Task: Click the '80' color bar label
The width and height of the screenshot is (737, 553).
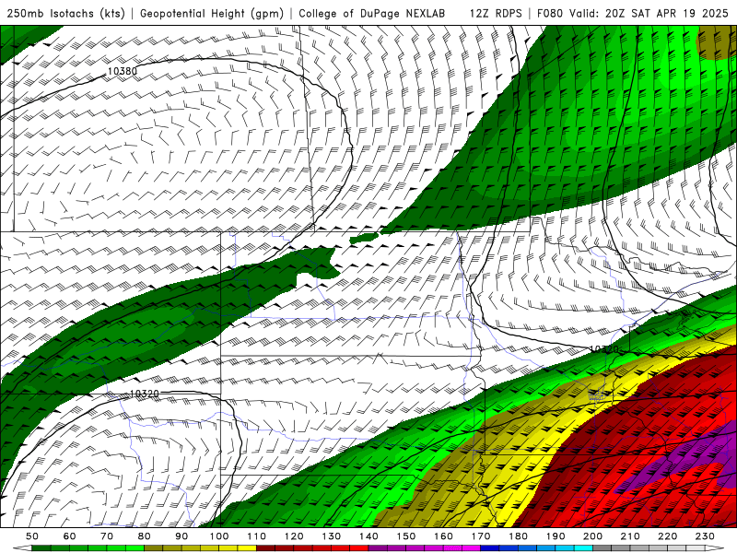Action: pos(144,536)
